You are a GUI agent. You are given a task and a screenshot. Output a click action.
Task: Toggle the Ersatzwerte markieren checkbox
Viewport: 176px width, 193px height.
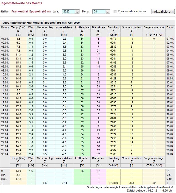tap(115, 12)
